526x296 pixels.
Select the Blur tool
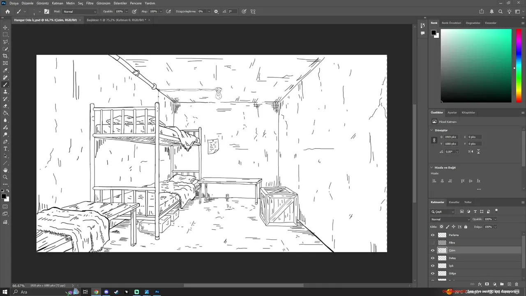5,120
